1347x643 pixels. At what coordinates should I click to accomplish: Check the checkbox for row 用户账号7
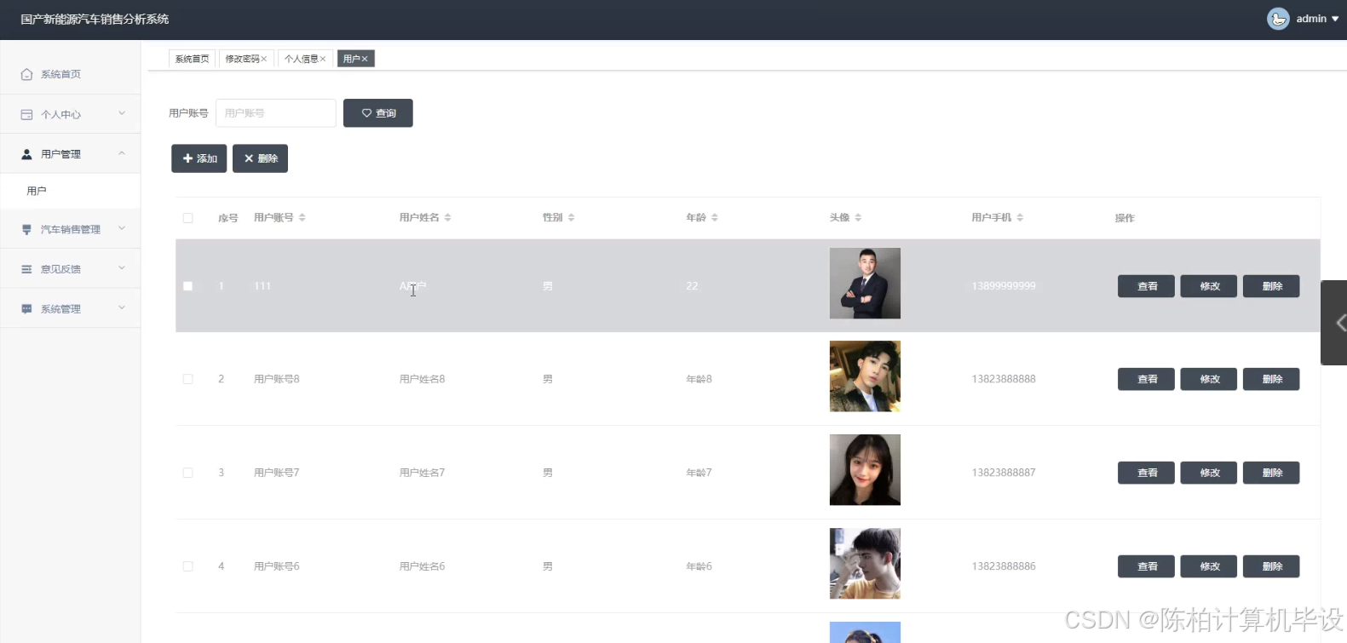point(187,473)
